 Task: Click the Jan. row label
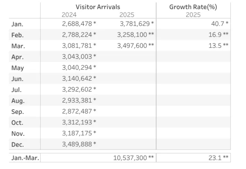17,24
